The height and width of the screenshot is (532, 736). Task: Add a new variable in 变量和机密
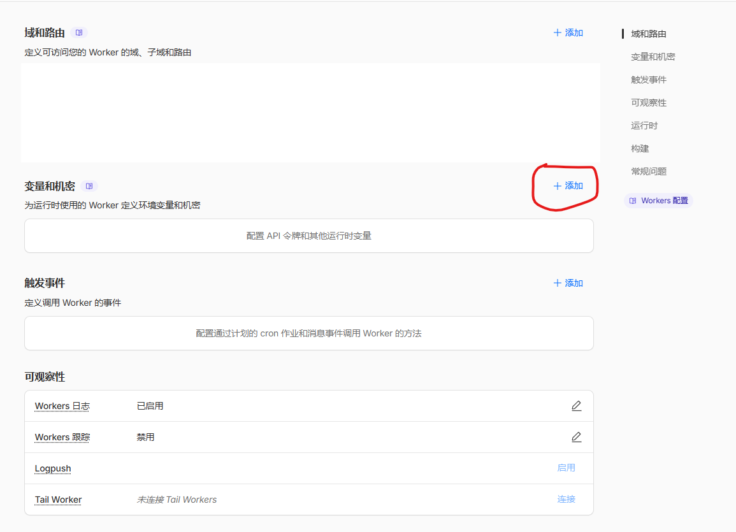coord(568,186)
